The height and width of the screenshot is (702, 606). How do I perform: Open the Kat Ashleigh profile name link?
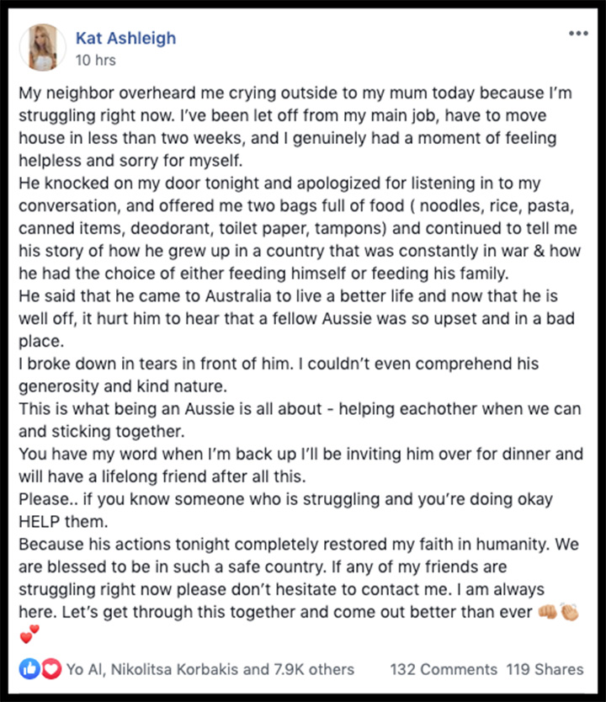coord(125,38)
